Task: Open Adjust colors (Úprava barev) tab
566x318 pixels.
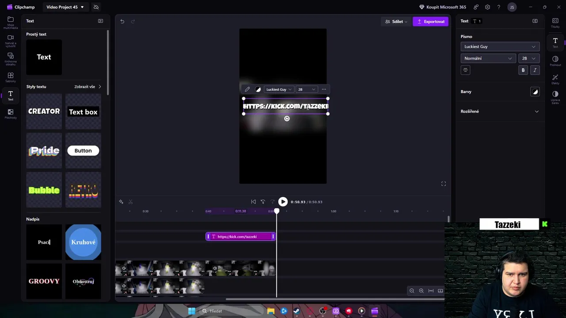Action: pos(555,98)
